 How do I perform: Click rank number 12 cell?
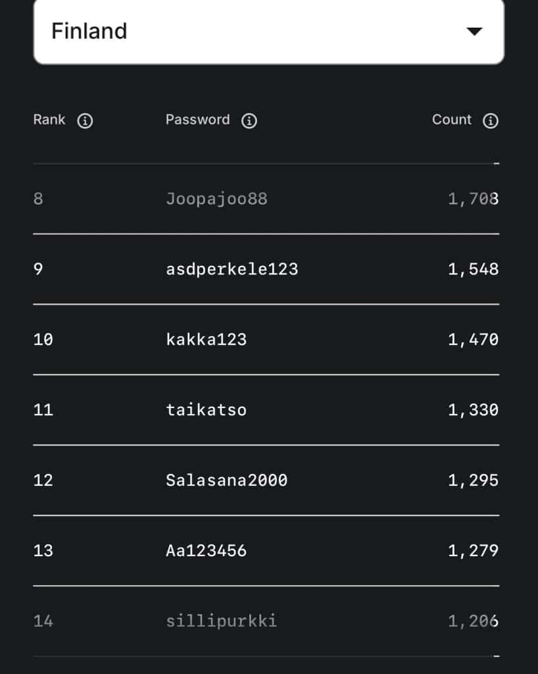43,480
